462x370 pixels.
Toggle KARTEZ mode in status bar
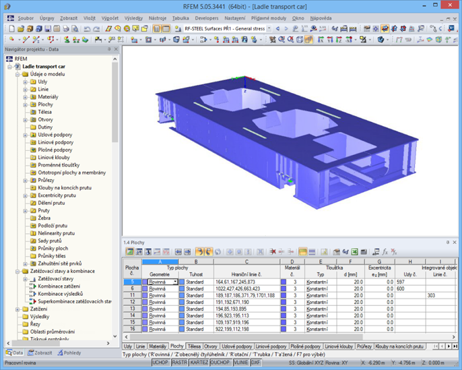coord(199,363)
